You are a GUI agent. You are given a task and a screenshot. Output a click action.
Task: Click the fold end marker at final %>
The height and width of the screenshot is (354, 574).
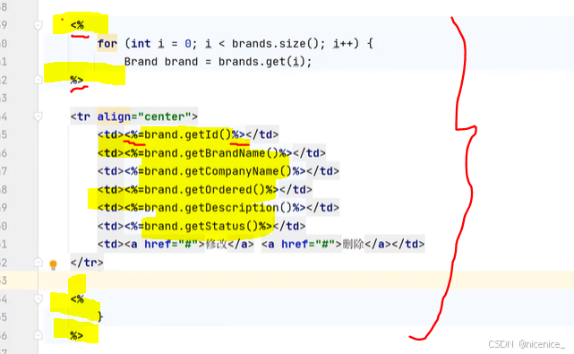tap(39, 335)
